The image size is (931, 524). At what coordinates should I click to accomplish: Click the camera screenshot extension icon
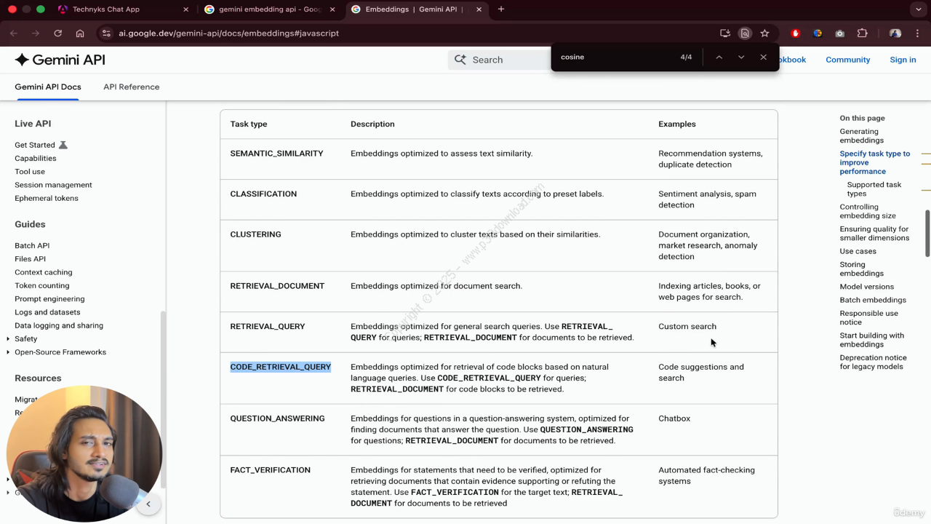[840, 33]
